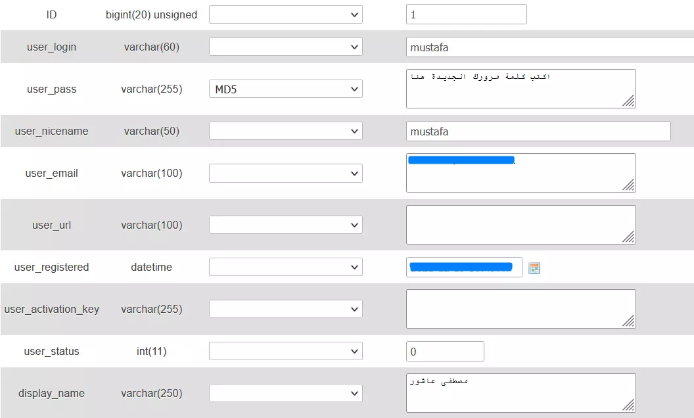
Task: Click the user_registered date field
Action: pyautogui.click(x=464, y=267)
